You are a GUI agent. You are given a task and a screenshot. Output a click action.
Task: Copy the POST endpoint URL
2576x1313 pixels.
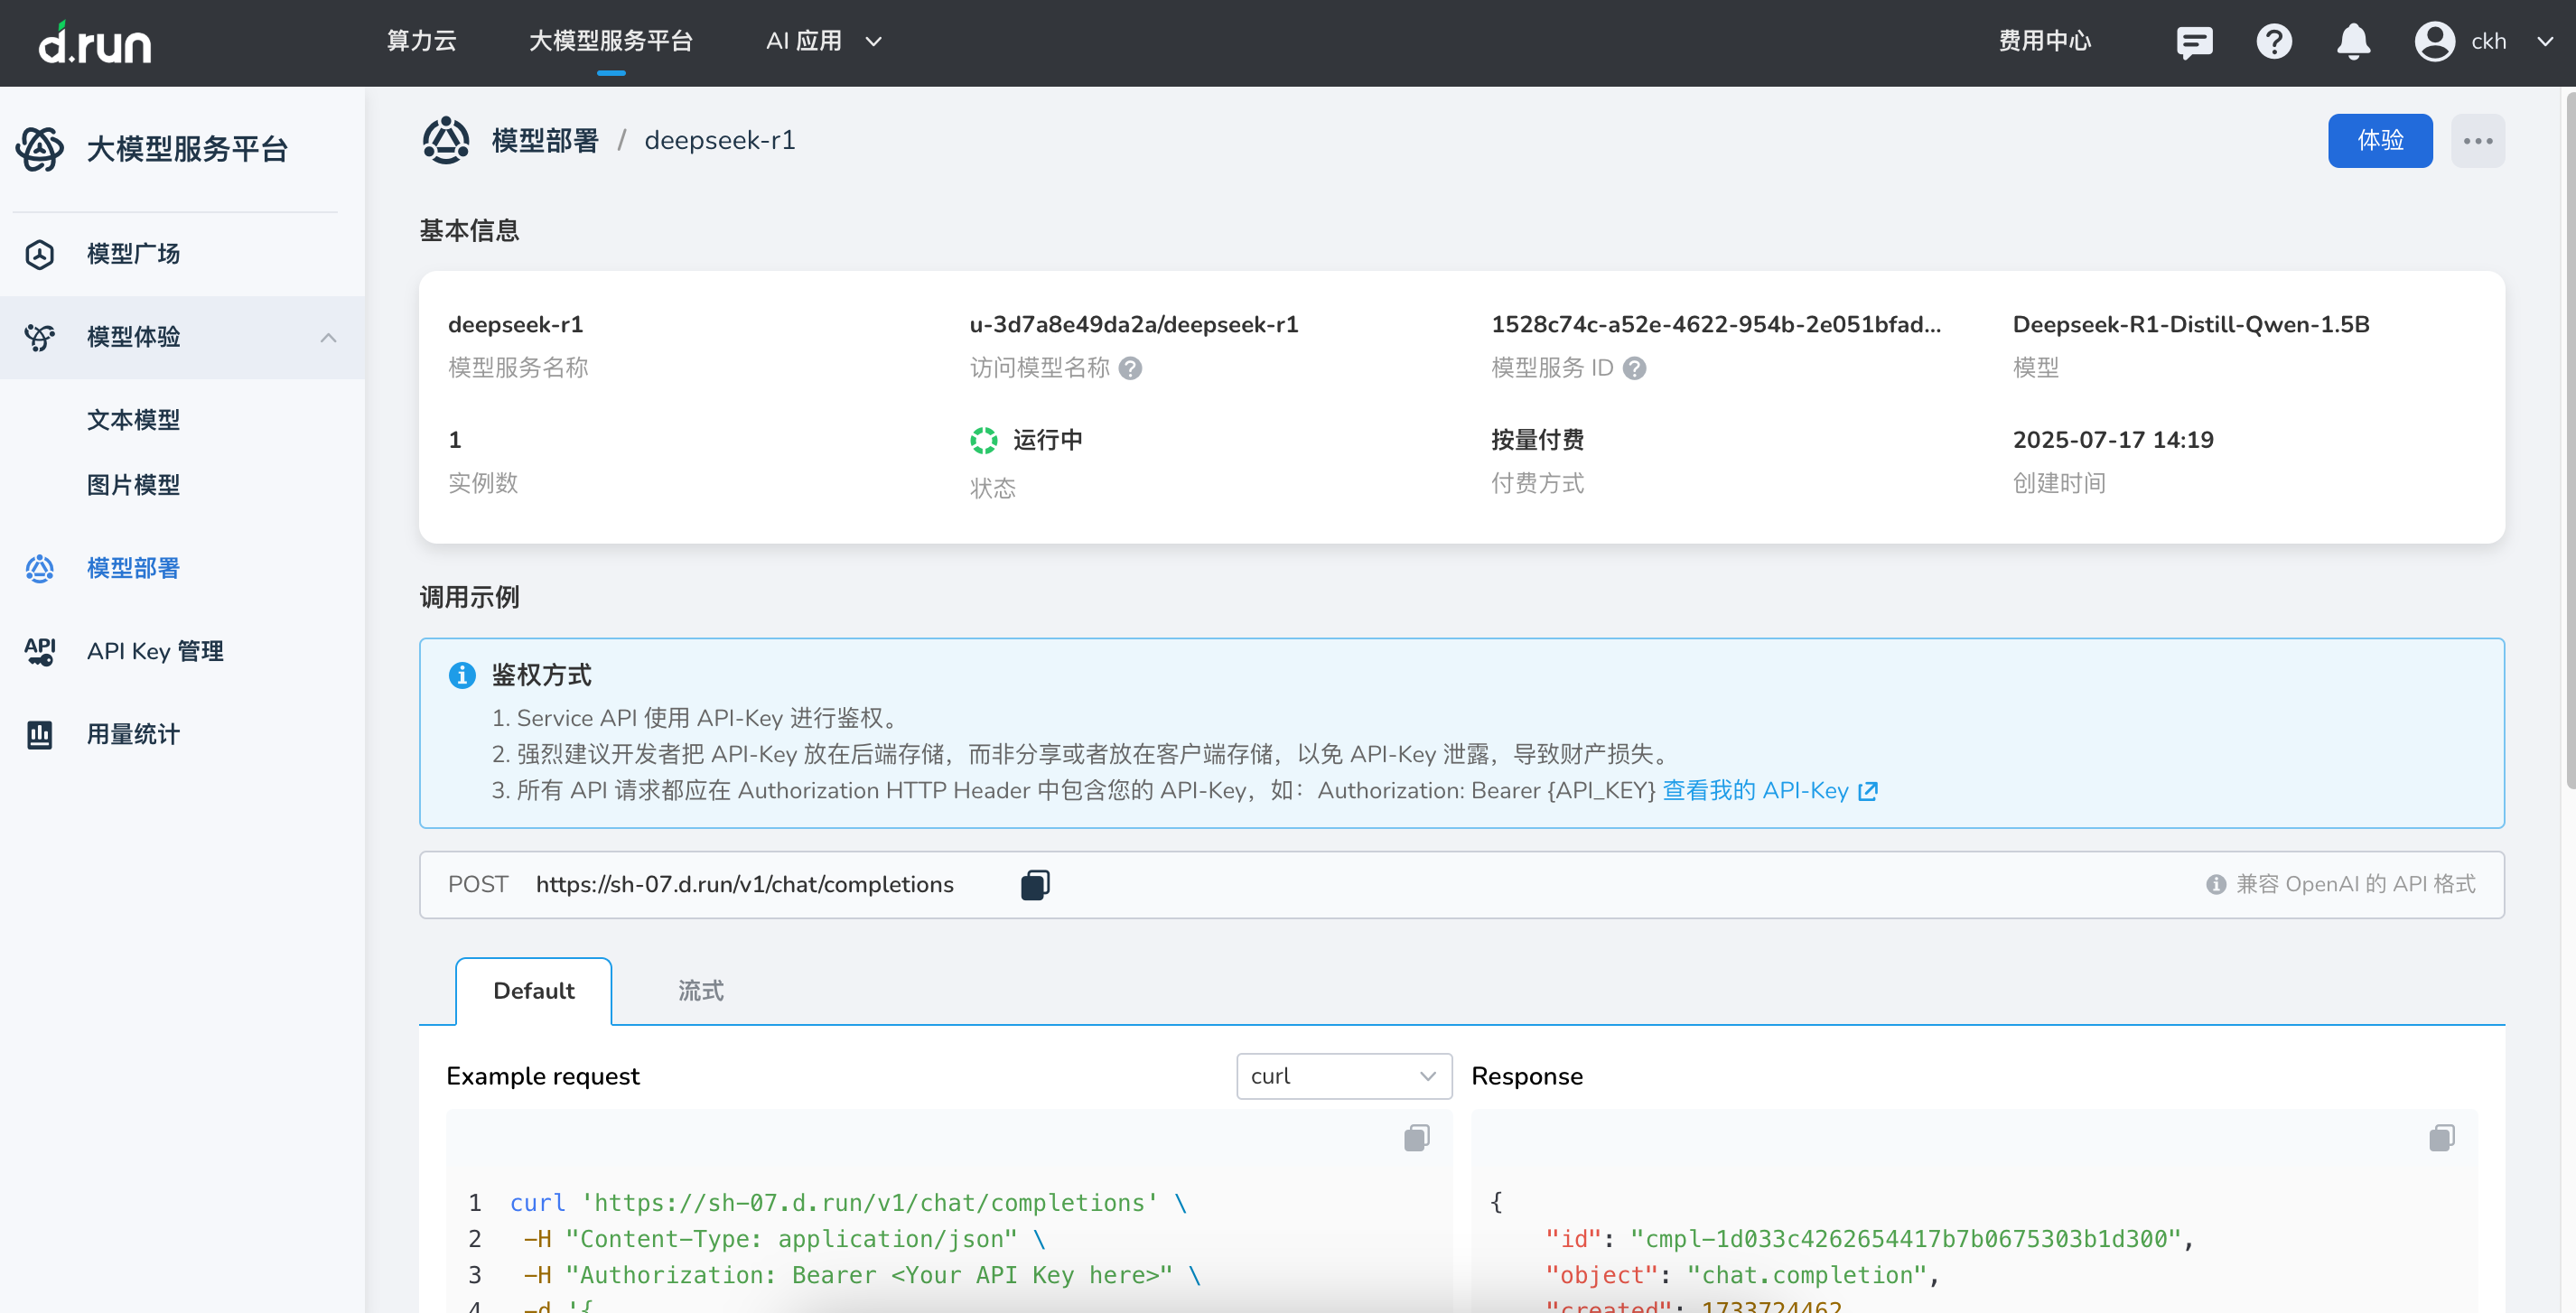(1034, 885)
